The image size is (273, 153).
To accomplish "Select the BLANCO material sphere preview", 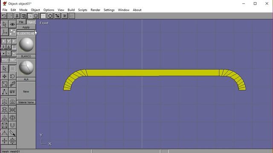I will [26, 45].
